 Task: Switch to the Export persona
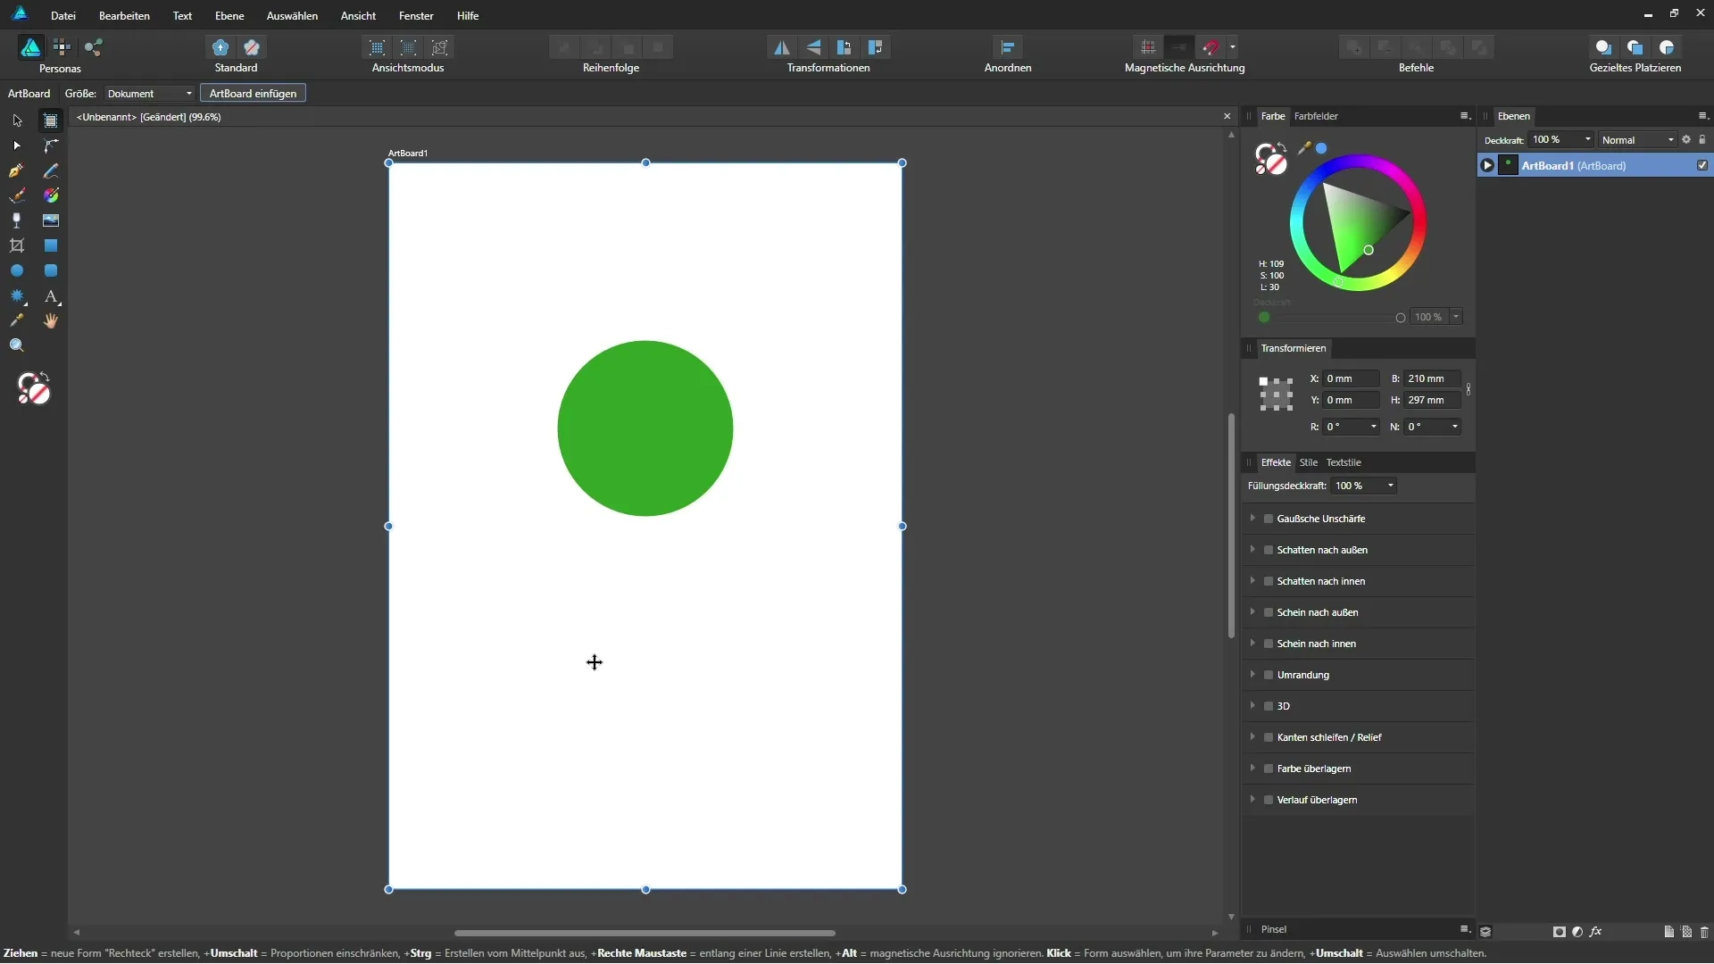[x=94, y=47]
